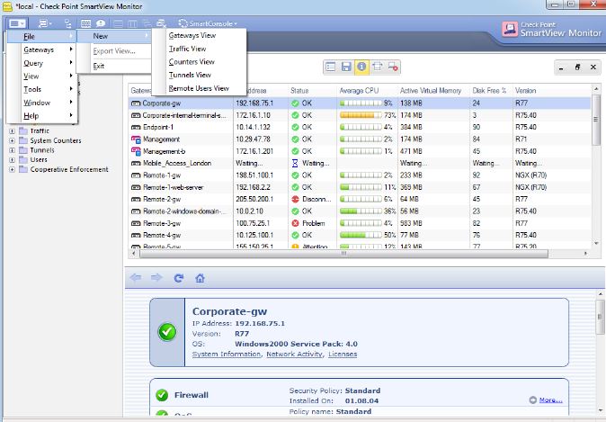Sort by Active Virtual Memory column header
This screenshot has width=606, height=422.
pos(433,91)
